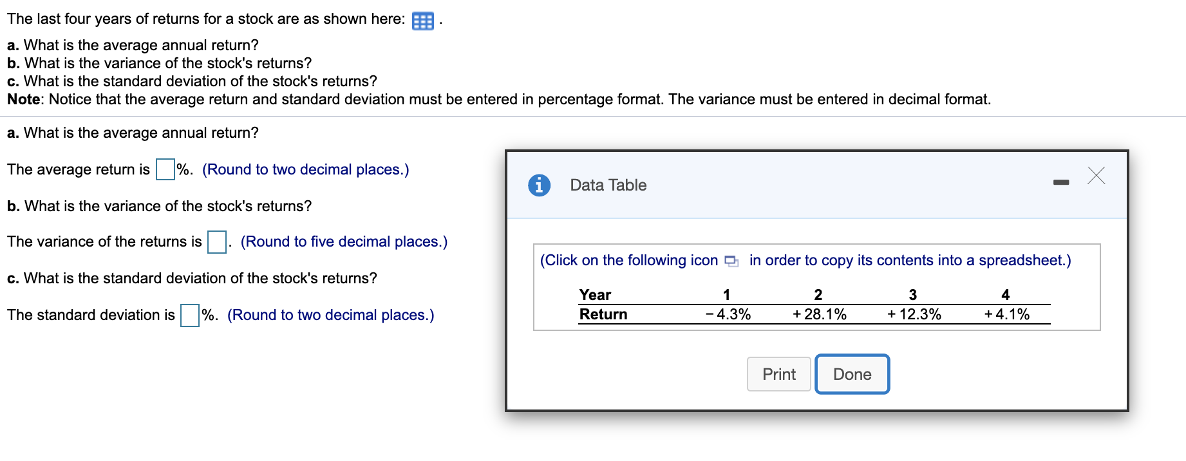The image size is (1186, 461).
Task: Click the copy-to-spreadsheet icon
Action: point(731,261)
